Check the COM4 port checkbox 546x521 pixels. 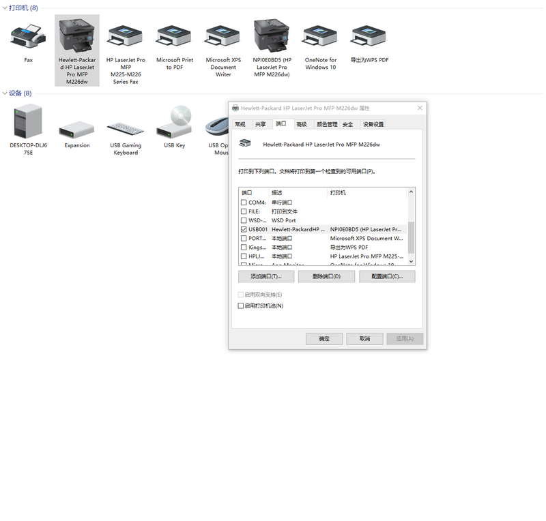click(244, 203)
